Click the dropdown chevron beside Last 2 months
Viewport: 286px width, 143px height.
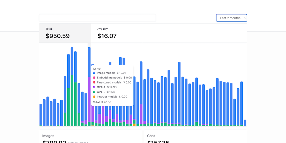245,18
